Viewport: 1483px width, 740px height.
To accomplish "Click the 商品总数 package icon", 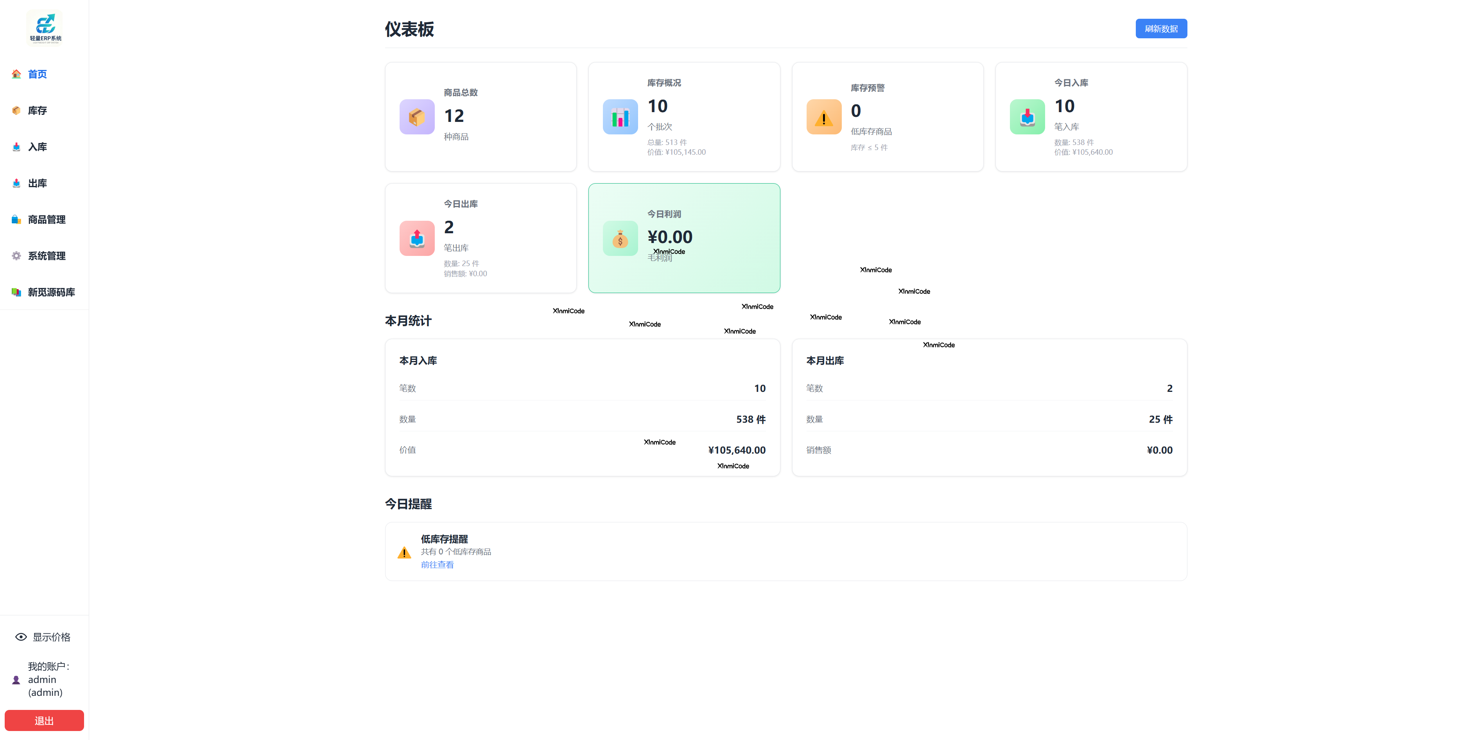I will pos(416,116).
